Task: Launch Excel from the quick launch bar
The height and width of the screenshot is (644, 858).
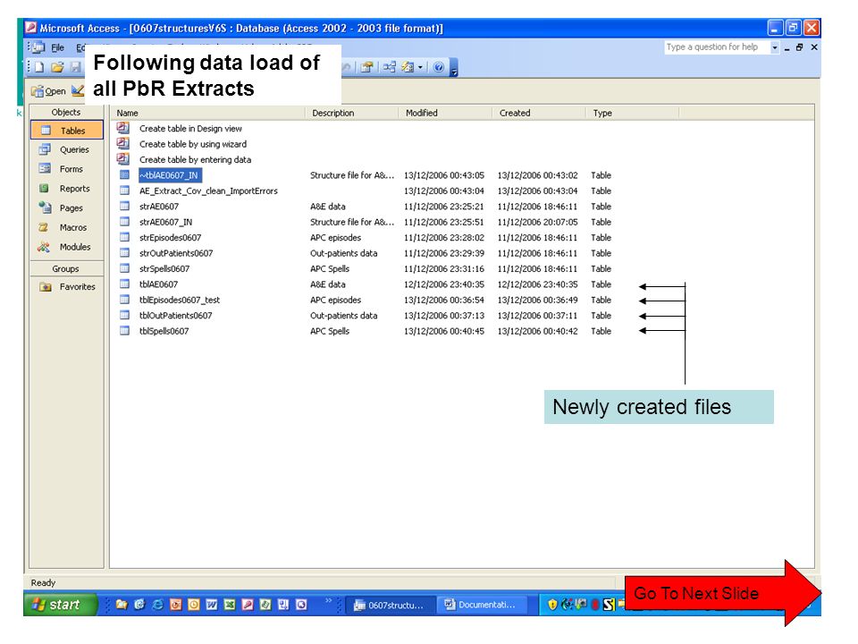Action: pos(230,605)
